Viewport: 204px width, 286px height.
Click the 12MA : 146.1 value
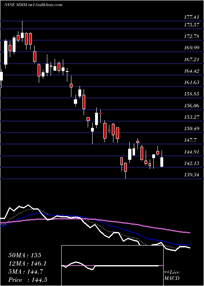coord(27,264)
